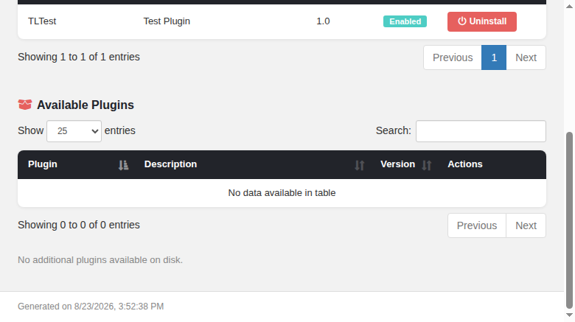Go to Previous page of Available Plugins
This screenshot has height=322, width=575.
(x=477, y=225)
